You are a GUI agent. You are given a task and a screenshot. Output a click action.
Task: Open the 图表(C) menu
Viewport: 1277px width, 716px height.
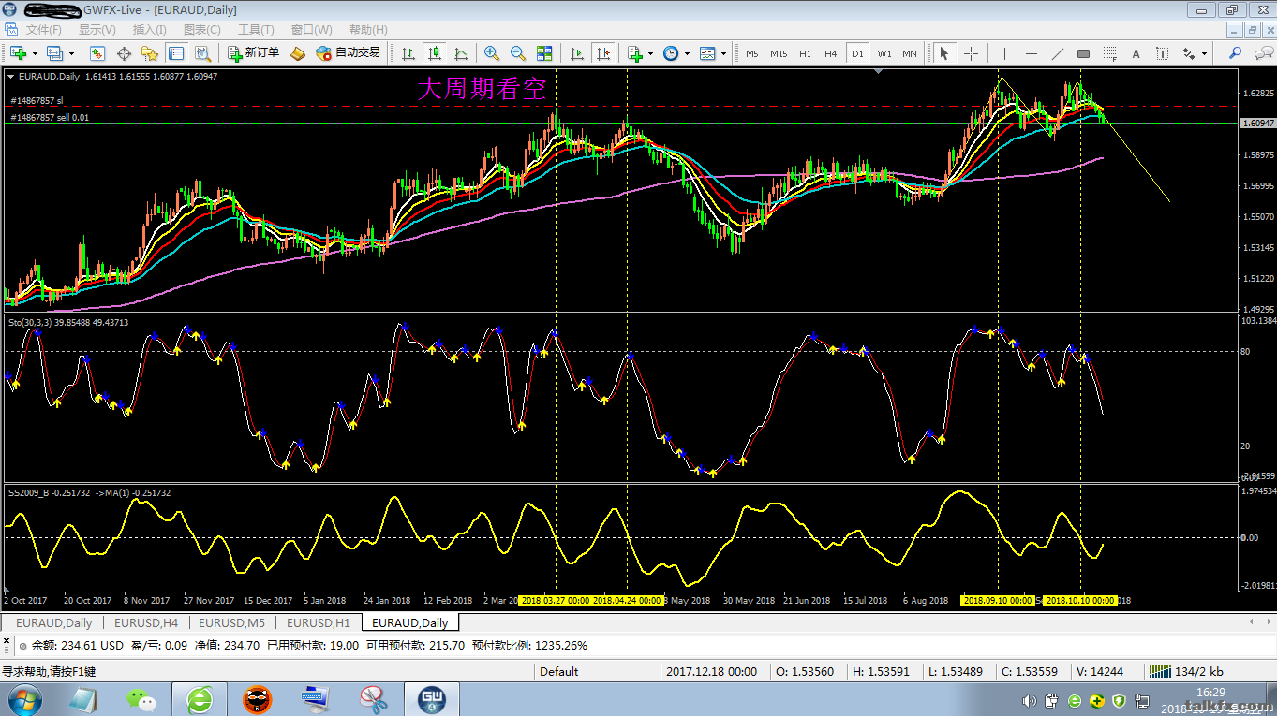point(201,30)
